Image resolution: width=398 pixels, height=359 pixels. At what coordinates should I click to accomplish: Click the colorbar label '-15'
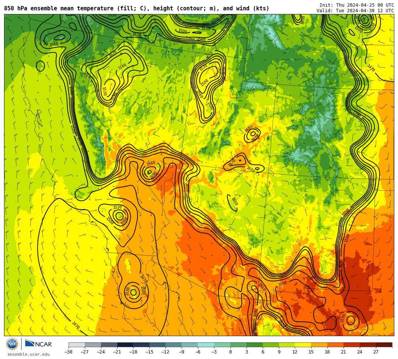tap(150, 352)
